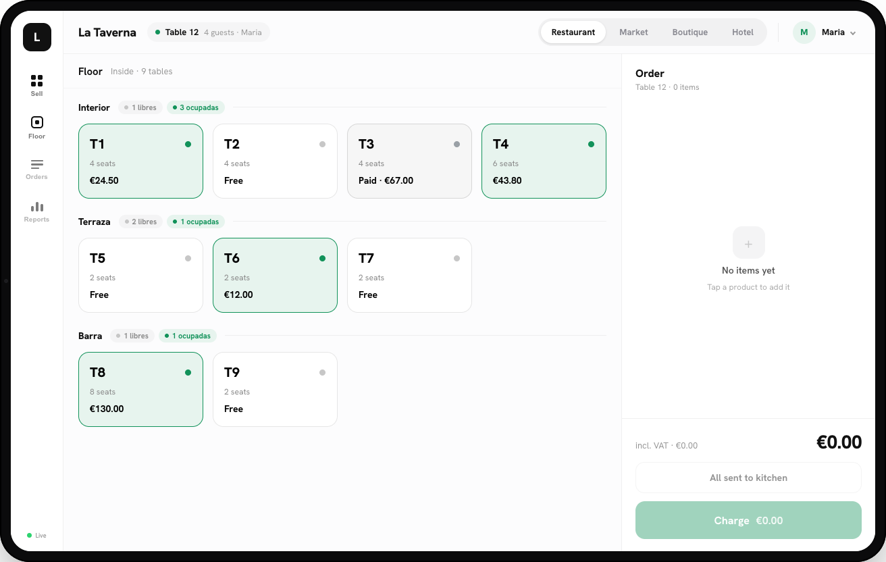Switch to the Hotel tab
The image size is (886, 562).
[742, 32]
